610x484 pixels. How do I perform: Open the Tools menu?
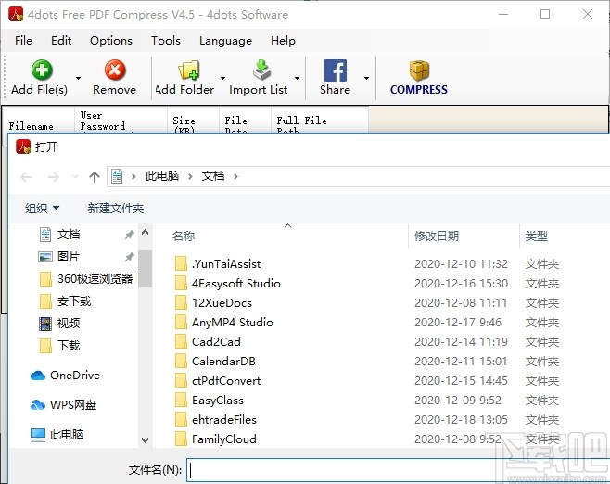(166, 41)
